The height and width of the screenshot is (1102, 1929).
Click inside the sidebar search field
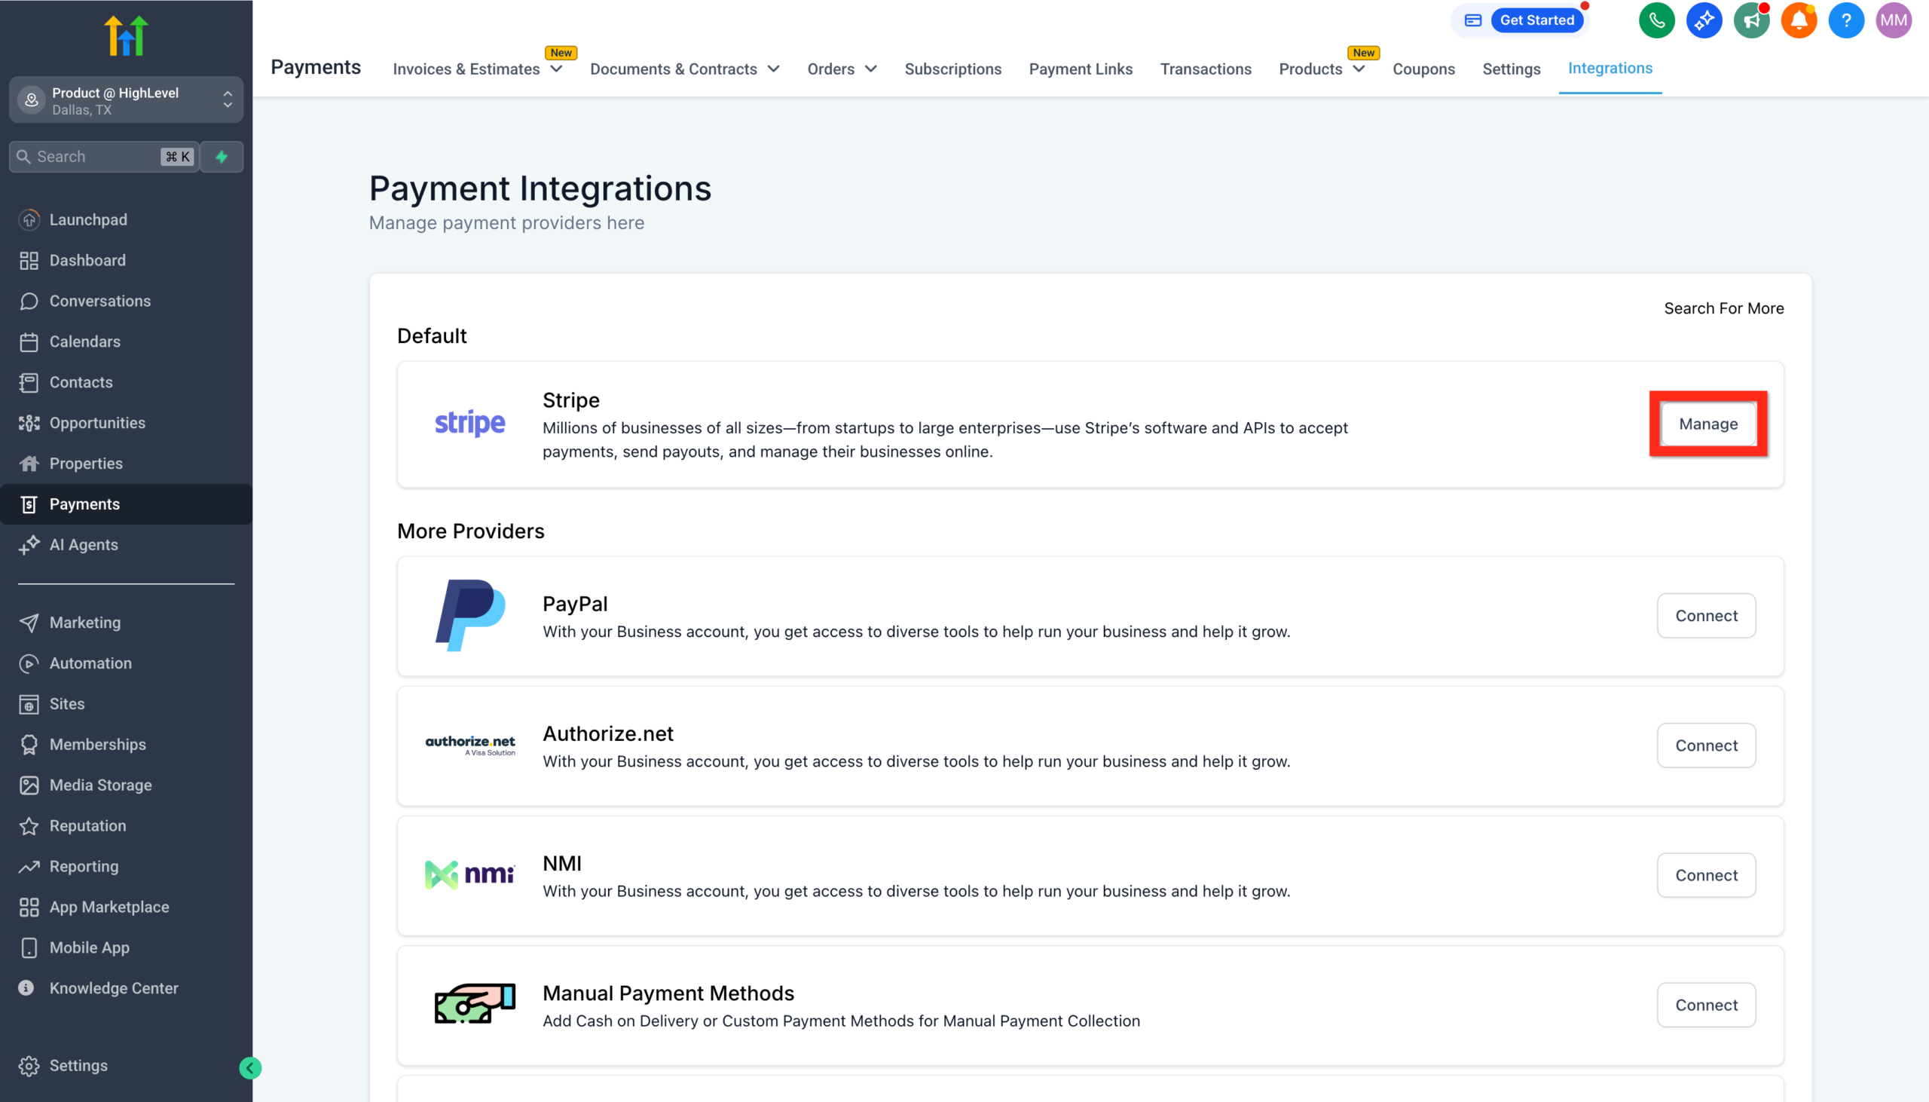tap(90, 157)
